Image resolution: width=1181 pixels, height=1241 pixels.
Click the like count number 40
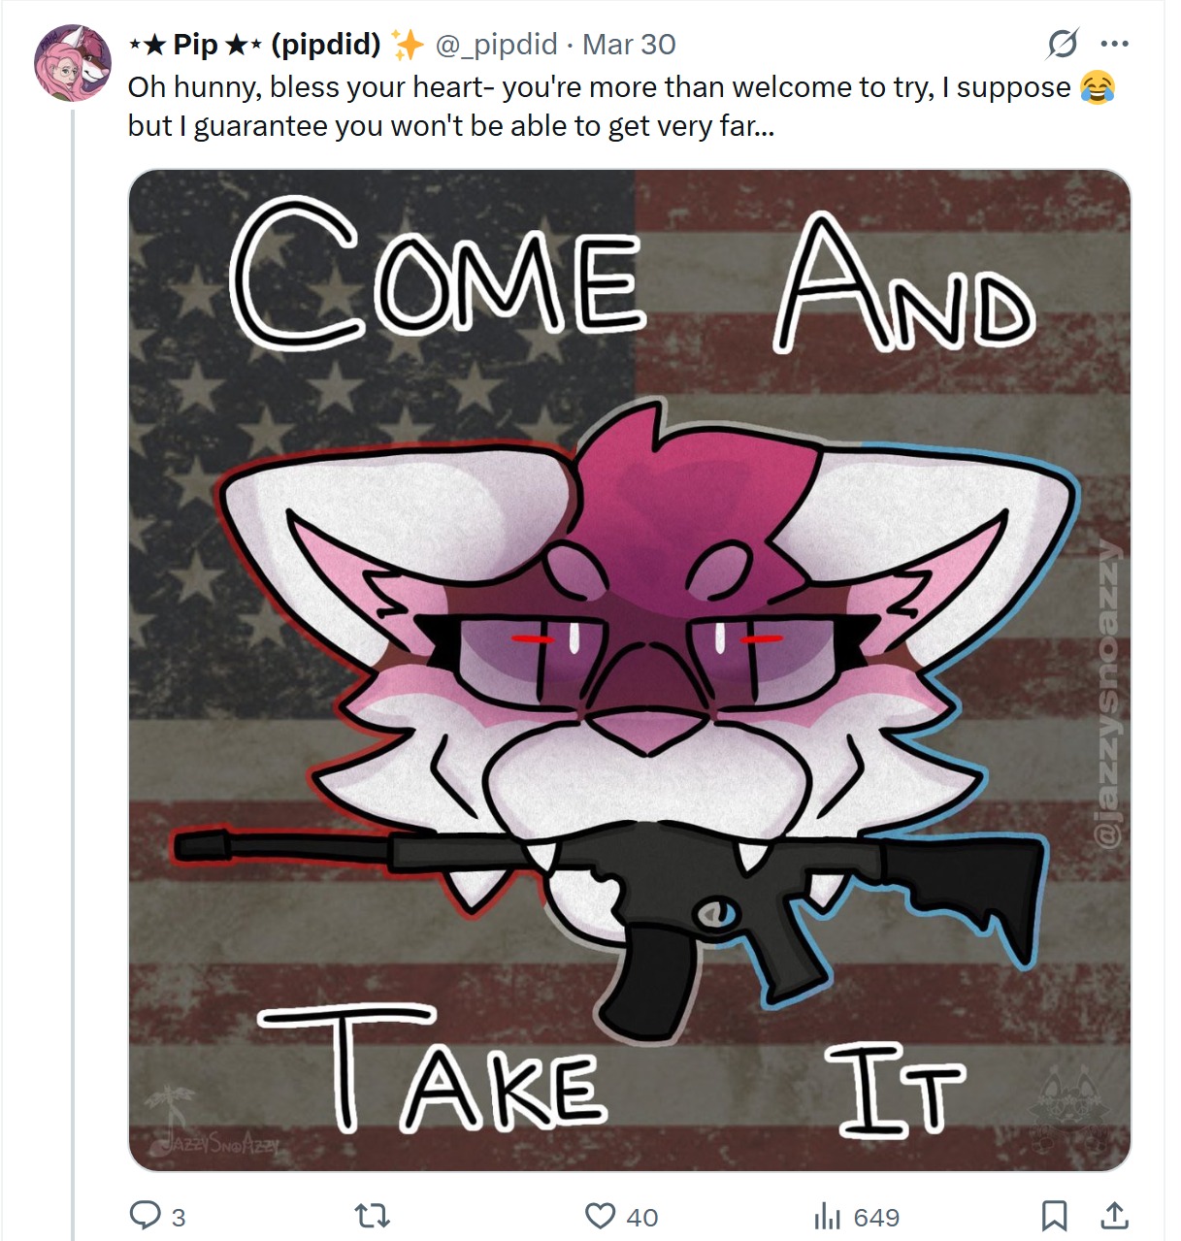click(x=642, y=1217)
